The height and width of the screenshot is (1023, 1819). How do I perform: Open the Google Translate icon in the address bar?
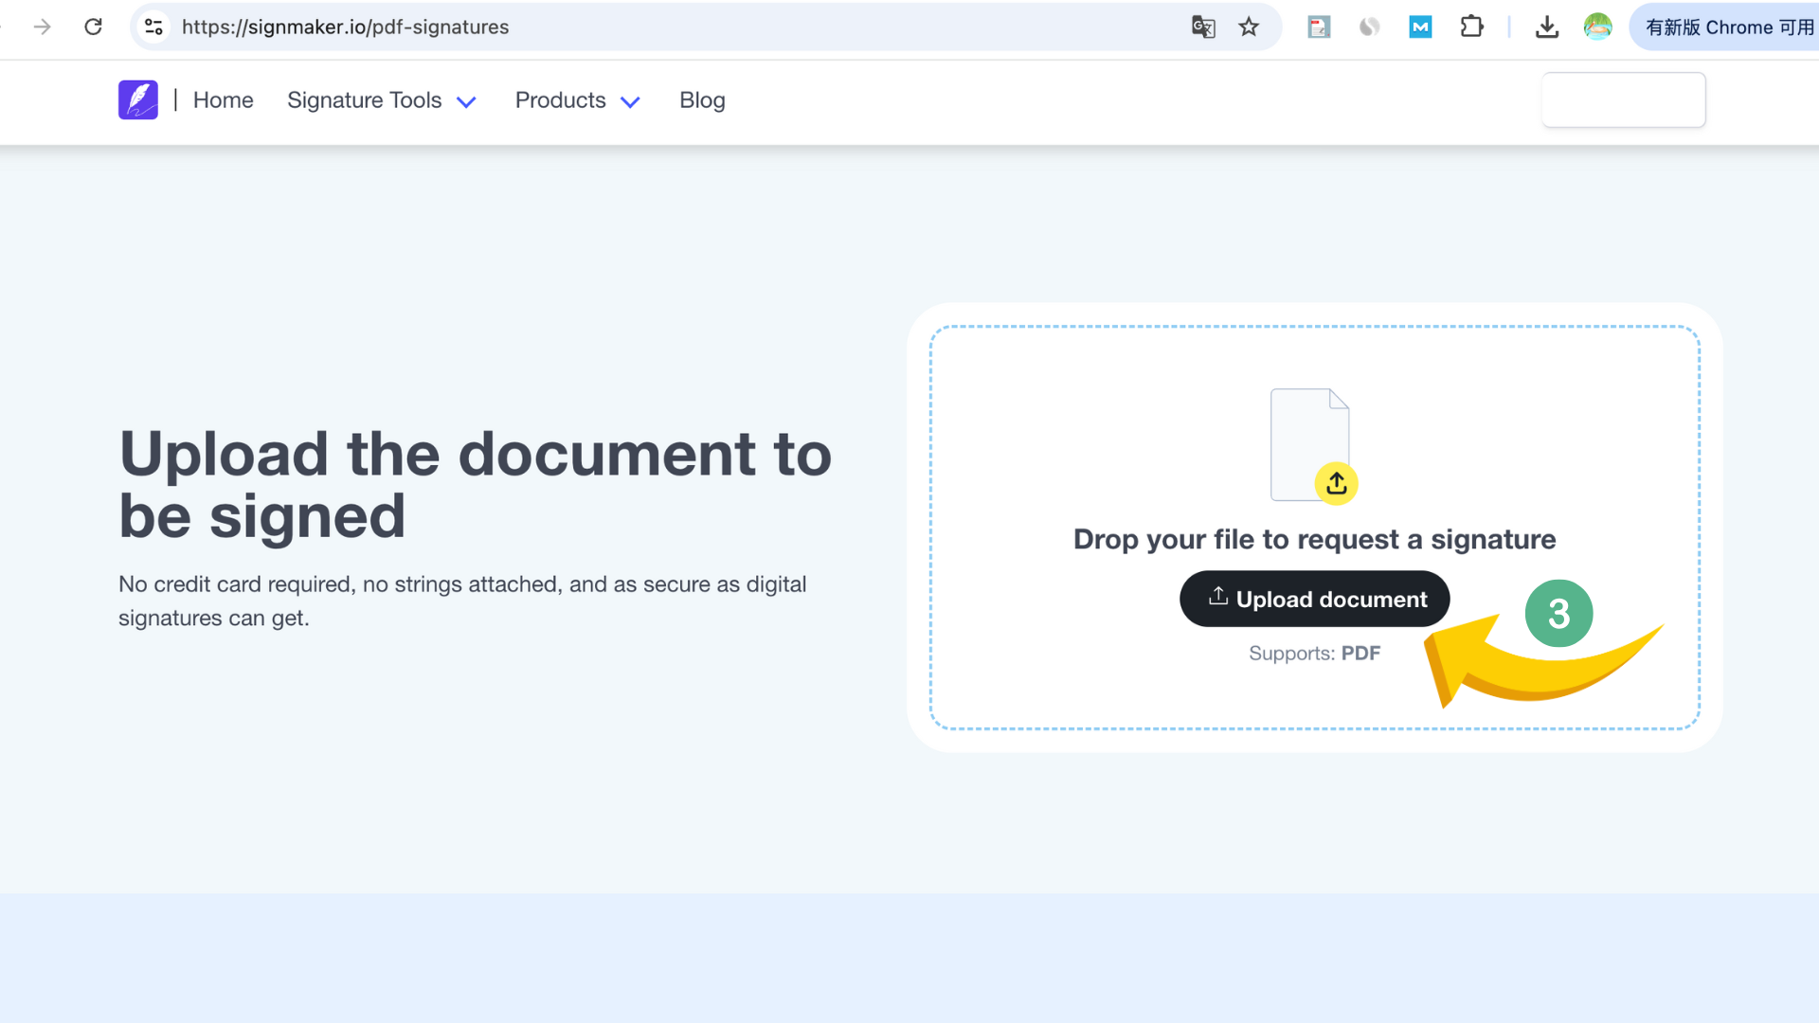pyautogui.click(x=1203, y=27)
